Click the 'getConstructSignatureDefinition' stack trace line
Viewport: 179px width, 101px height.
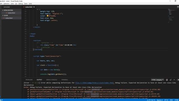coord(94,89)
